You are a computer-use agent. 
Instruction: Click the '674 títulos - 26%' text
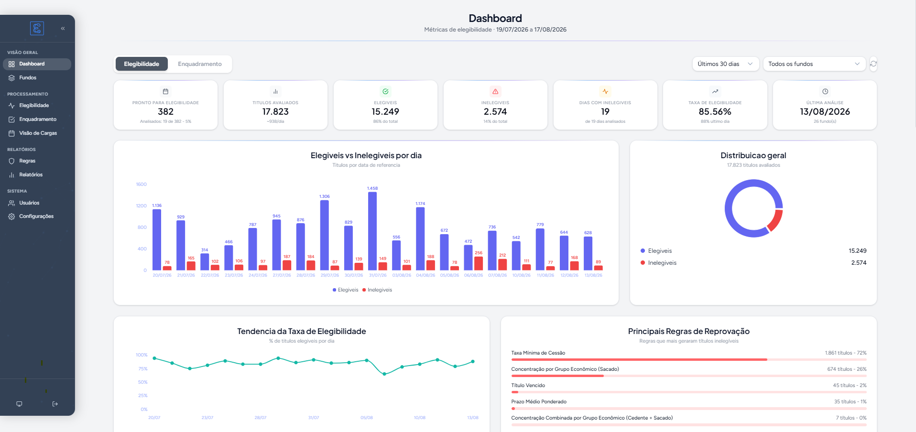coord(847,369)
